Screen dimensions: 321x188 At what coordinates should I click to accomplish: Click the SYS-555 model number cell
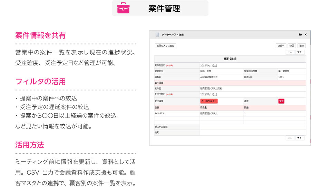pyautogui.click(x=159, y=113)
